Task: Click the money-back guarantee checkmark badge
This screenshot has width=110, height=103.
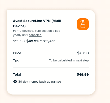Action: (x=15, y=82)
